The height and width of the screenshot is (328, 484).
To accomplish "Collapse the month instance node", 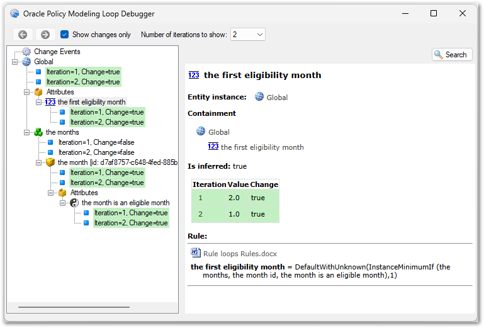I will 38,163.
